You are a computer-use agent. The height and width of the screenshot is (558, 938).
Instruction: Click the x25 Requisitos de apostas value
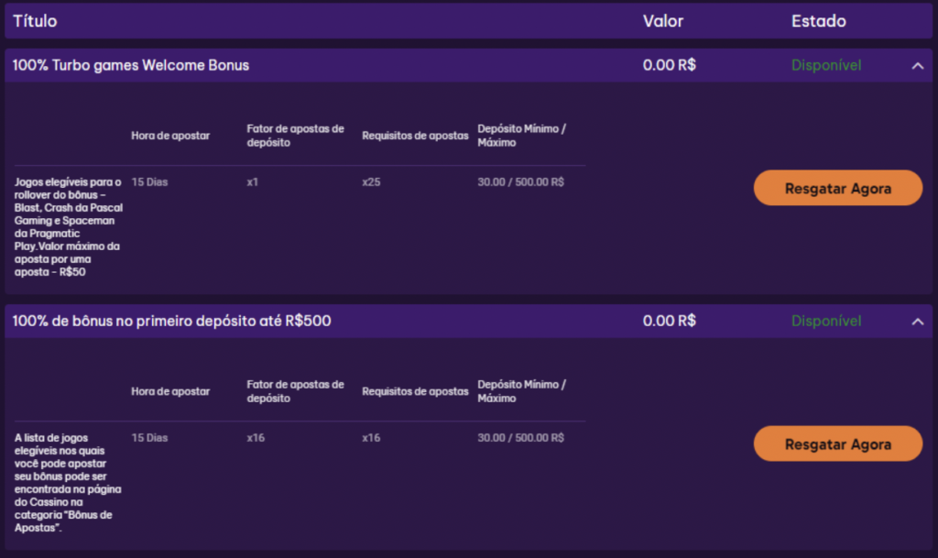pos(371,182)
